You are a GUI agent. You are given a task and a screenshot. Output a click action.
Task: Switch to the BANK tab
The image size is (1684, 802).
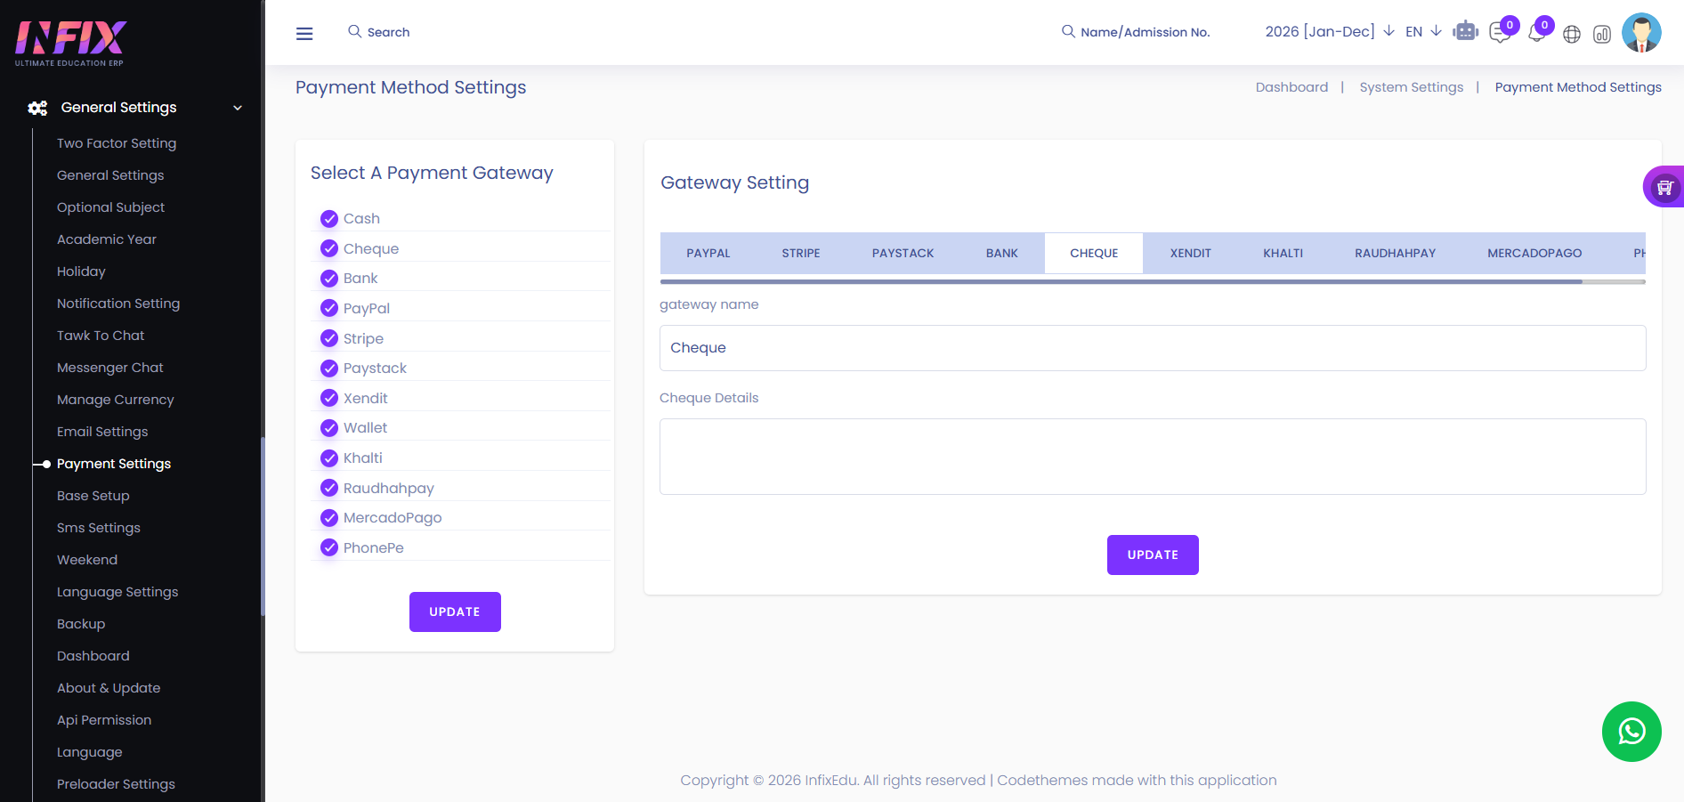point(1001,254)
